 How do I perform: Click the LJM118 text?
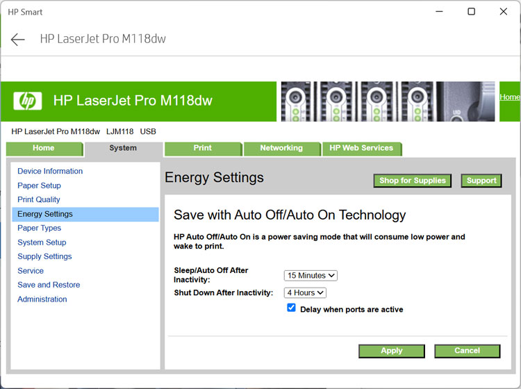[120, 131]
